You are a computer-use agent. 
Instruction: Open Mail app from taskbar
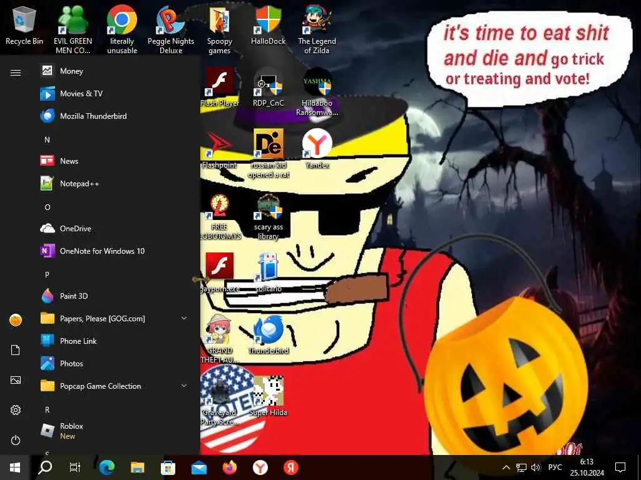[x=199, y=467]
